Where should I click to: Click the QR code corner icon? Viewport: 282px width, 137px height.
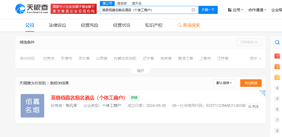262,93
